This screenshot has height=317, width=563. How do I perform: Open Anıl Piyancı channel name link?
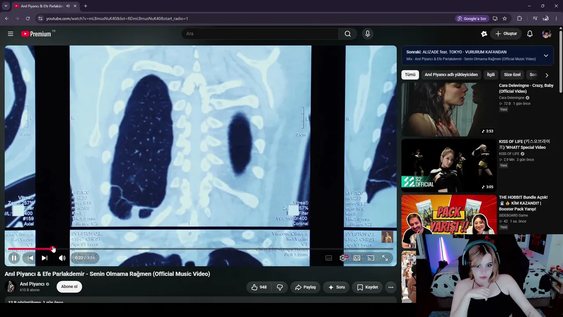pyautogui.click(x=32, y=284)
